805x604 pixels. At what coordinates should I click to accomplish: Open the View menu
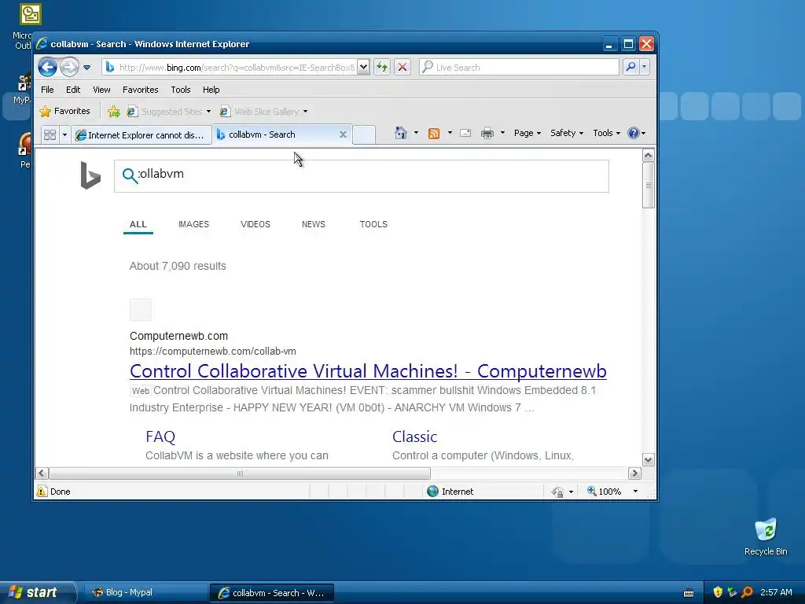click(101, 90)
